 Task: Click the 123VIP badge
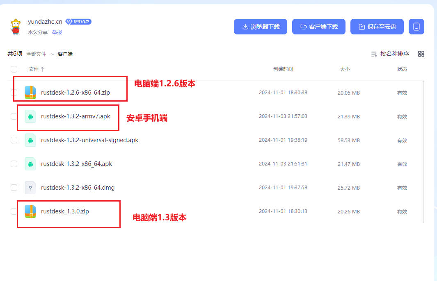78,21
